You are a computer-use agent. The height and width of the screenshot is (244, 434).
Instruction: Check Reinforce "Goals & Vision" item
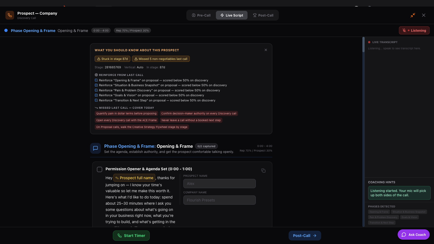pos(96,95)
